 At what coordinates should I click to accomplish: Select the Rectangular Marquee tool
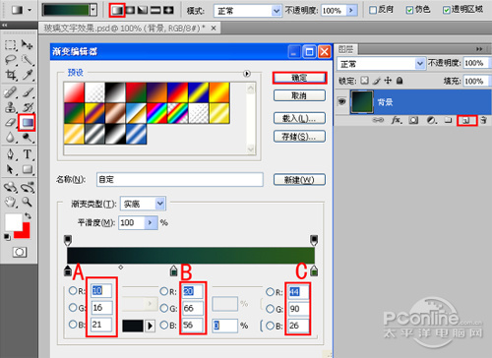(x=10, y=44)
